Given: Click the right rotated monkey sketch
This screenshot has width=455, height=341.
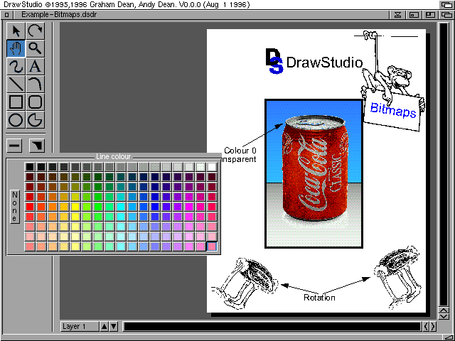Looking at the screenshot, I should pos(397,277).
